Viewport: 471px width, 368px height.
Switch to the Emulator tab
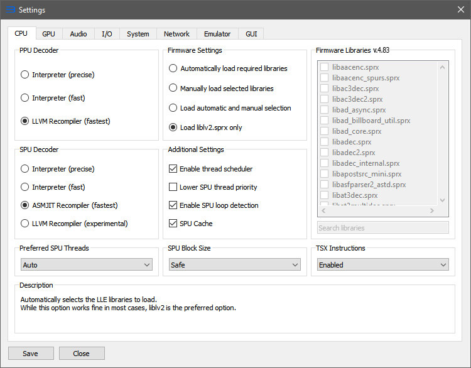(217, 34)
